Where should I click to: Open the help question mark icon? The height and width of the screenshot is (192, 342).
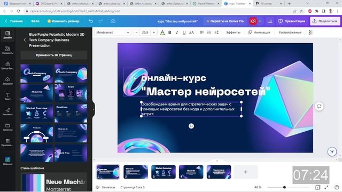[x=337, y=187]
